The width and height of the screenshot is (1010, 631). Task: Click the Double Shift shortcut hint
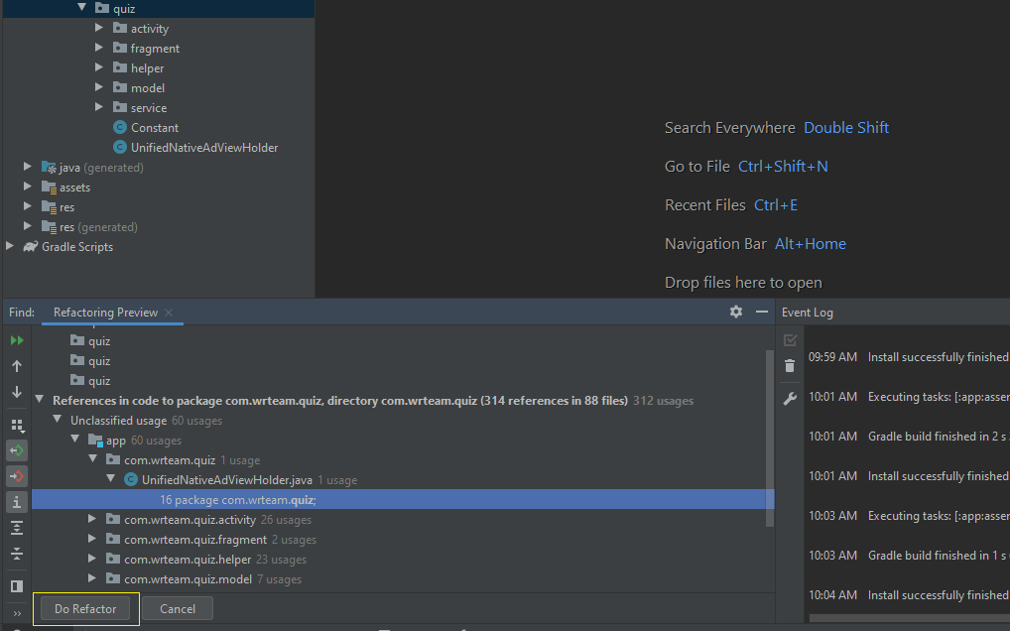845,127
